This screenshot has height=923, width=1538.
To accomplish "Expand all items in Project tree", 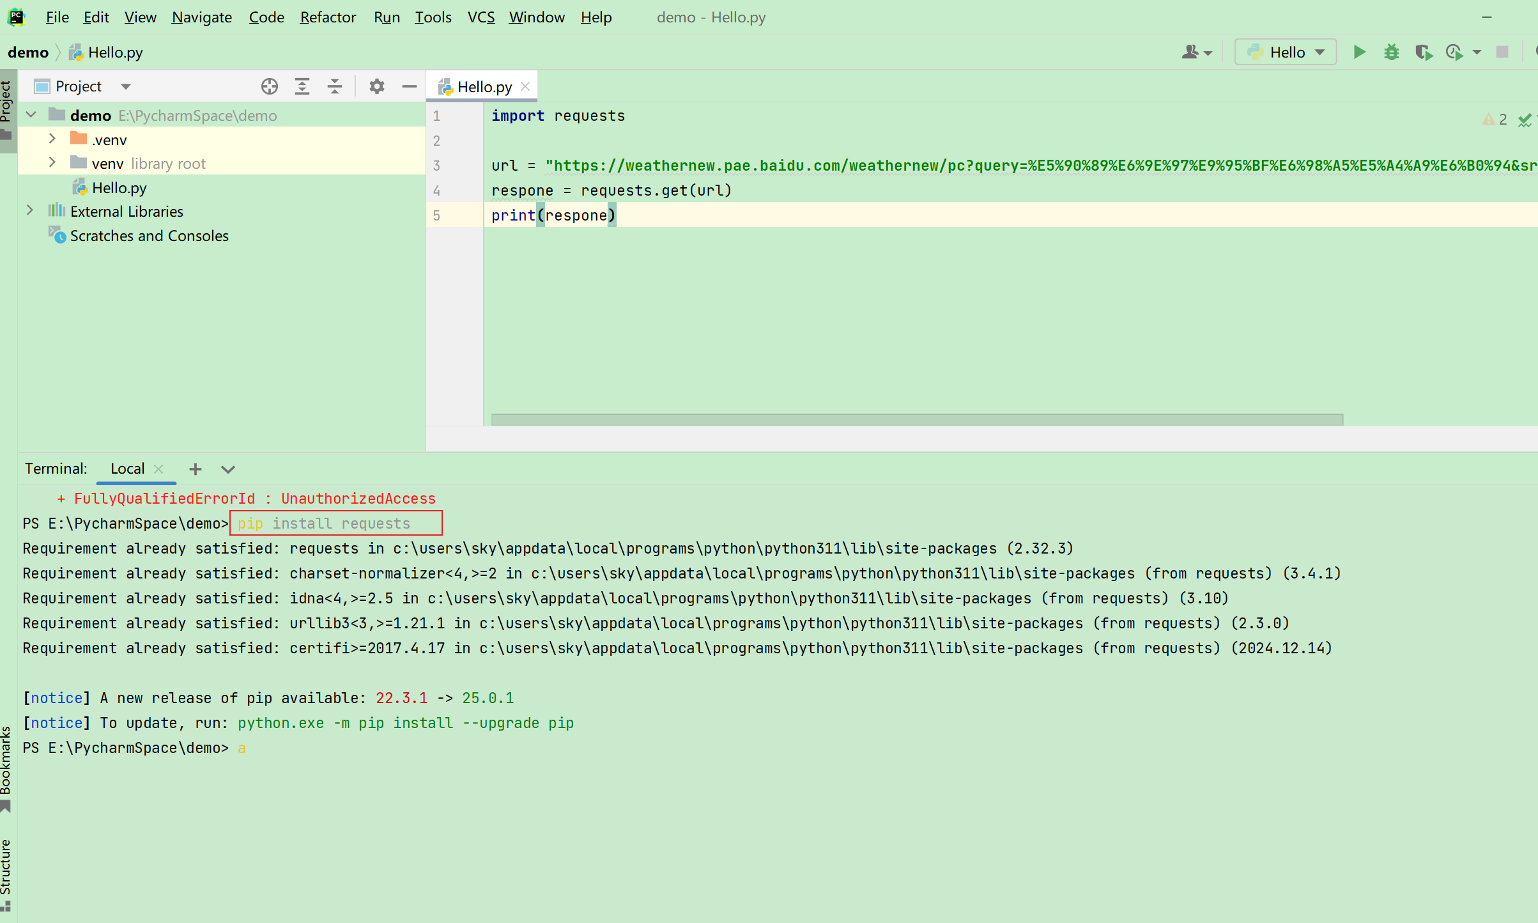I will 302,86.
